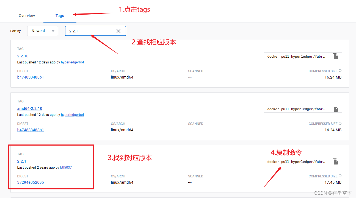Open the Newest sort dropdown

(x=43, y=31)
